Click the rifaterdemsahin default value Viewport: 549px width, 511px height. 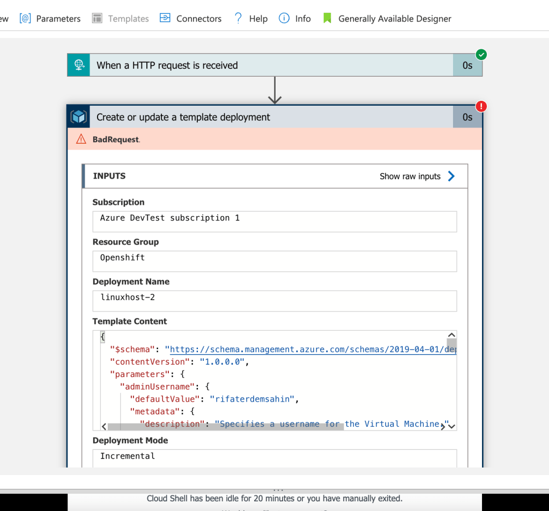[x=252, y=399]
